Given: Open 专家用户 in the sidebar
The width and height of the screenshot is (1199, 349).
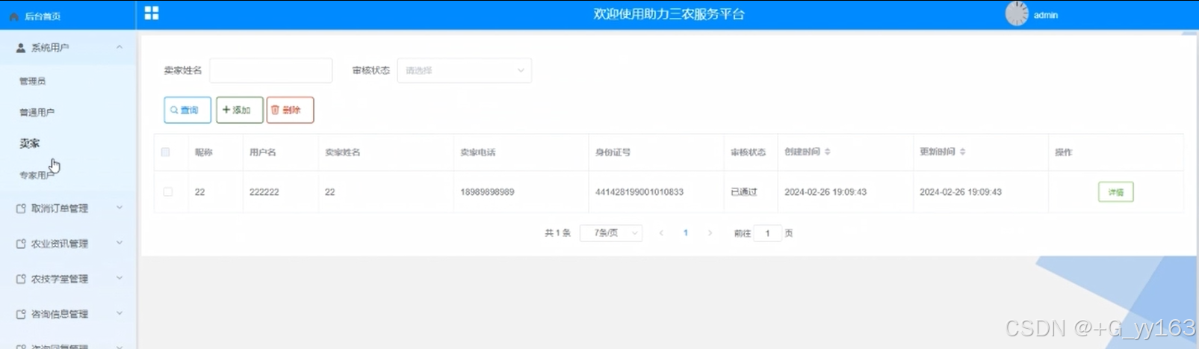Looking at the screenshot, I should tap(37, 175).
